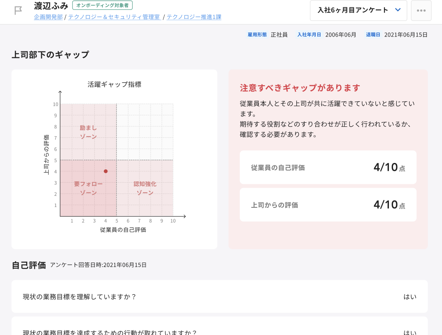Click the flag icon beside employee name

18,11
